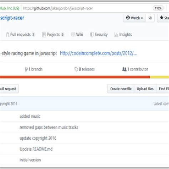The height and width of the screenshot is (169, 169).
Task: Click the Insights graph icon
Action: (x=116, y=35)
